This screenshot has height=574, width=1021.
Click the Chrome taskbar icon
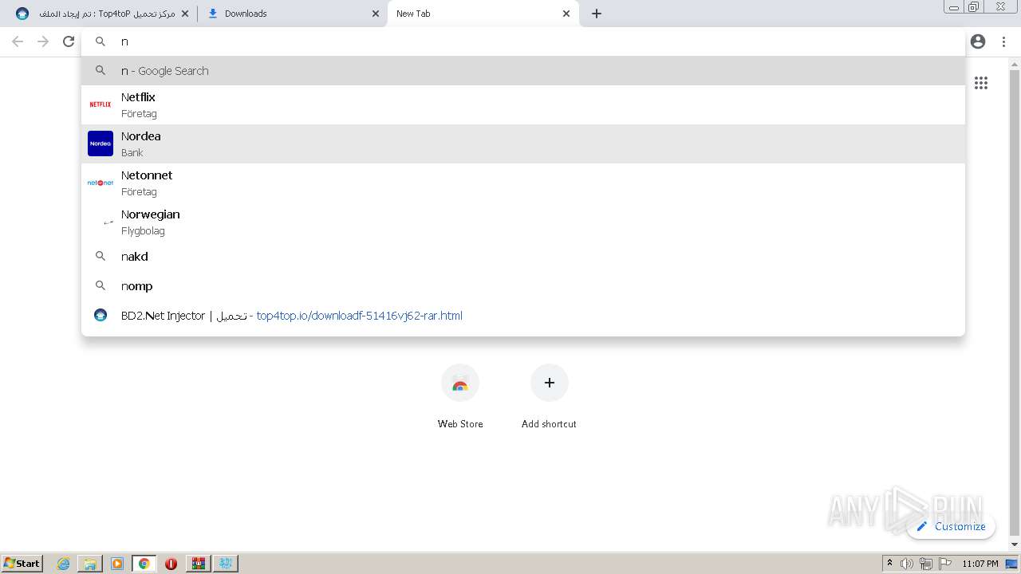(x=144, y=564)
